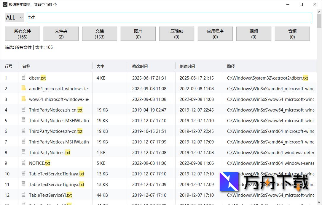Filter results by 文档 (153)
The image size is (322, 205).
[100, 34]
